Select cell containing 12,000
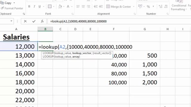The image size is (191, 107). 19,46
